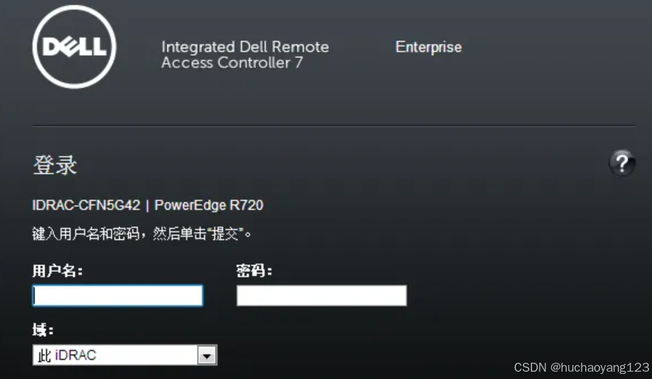Click the IDRAC-CFN5G42 hostname text

[86, 205]
